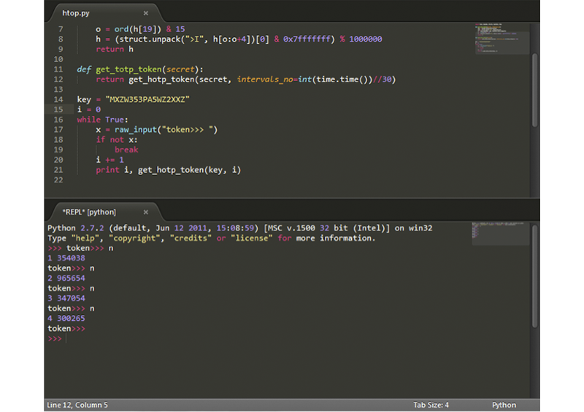
Task: Click the intervals_no argument on line 12
Action: click(x=265, y=79)
